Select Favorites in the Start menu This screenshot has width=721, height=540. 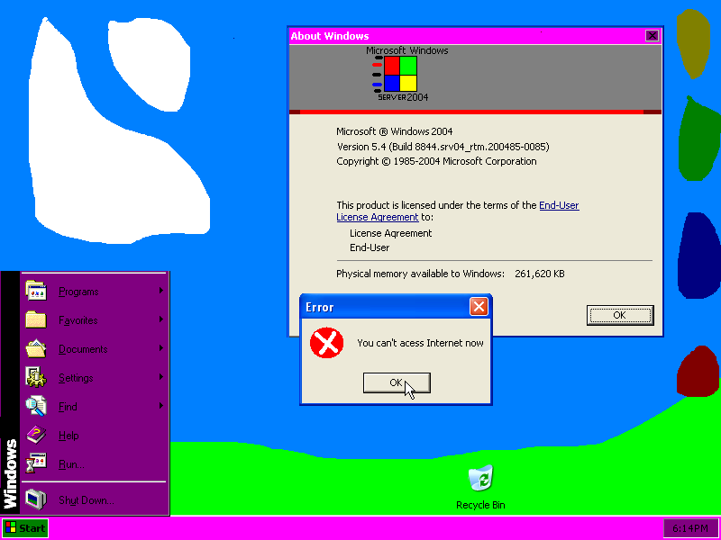coord(78,319)
